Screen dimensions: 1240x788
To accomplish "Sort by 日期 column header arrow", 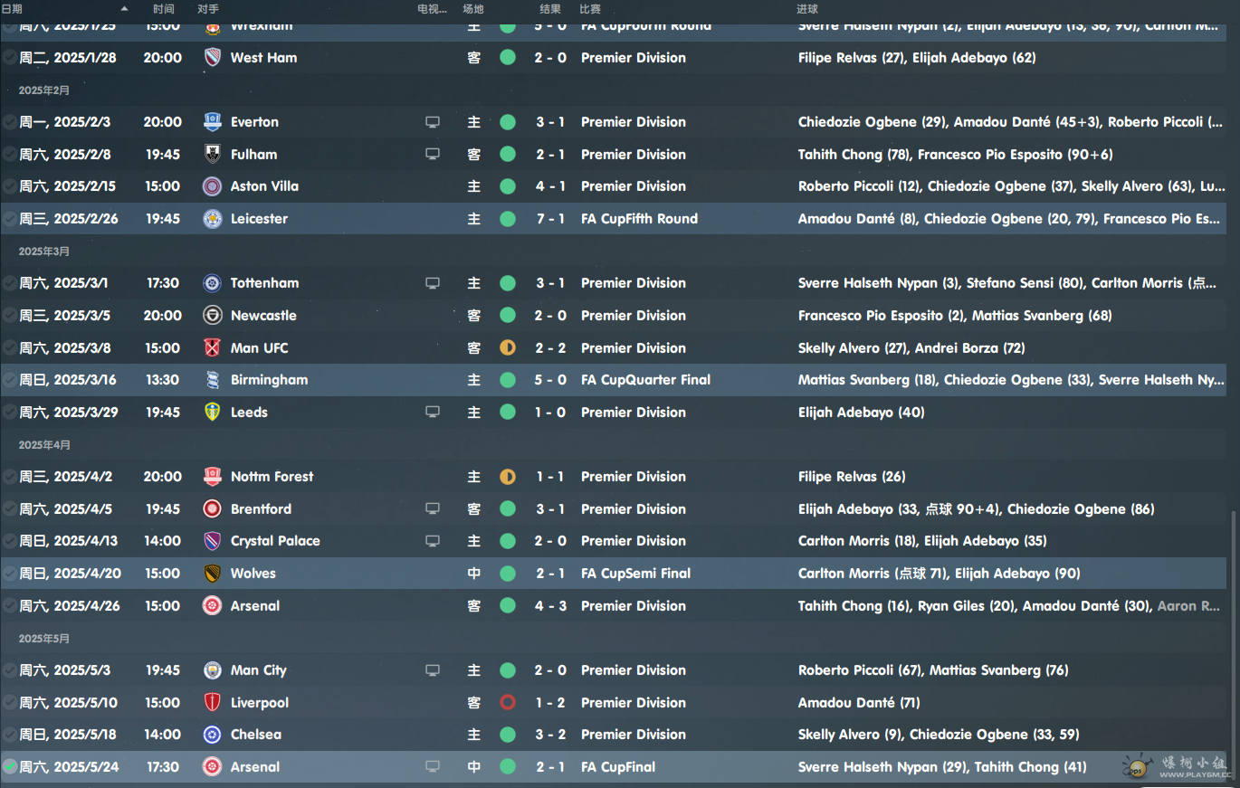I will 124,9.
